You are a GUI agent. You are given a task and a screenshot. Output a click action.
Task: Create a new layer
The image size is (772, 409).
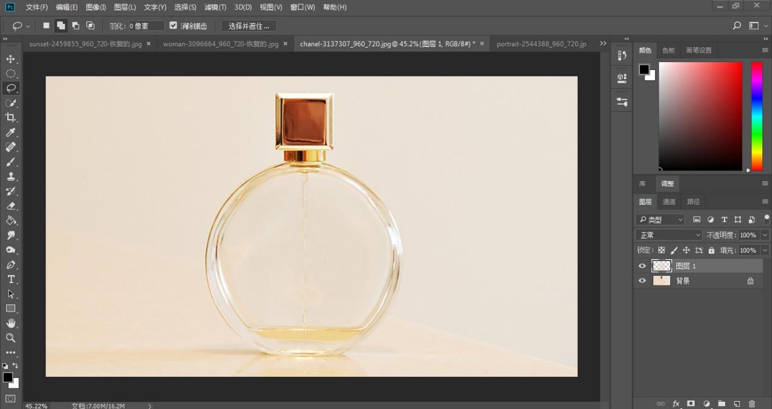737,404
